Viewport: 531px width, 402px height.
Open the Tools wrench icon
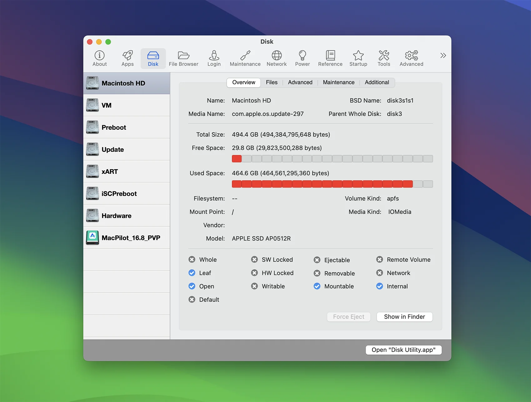[384, 58]
